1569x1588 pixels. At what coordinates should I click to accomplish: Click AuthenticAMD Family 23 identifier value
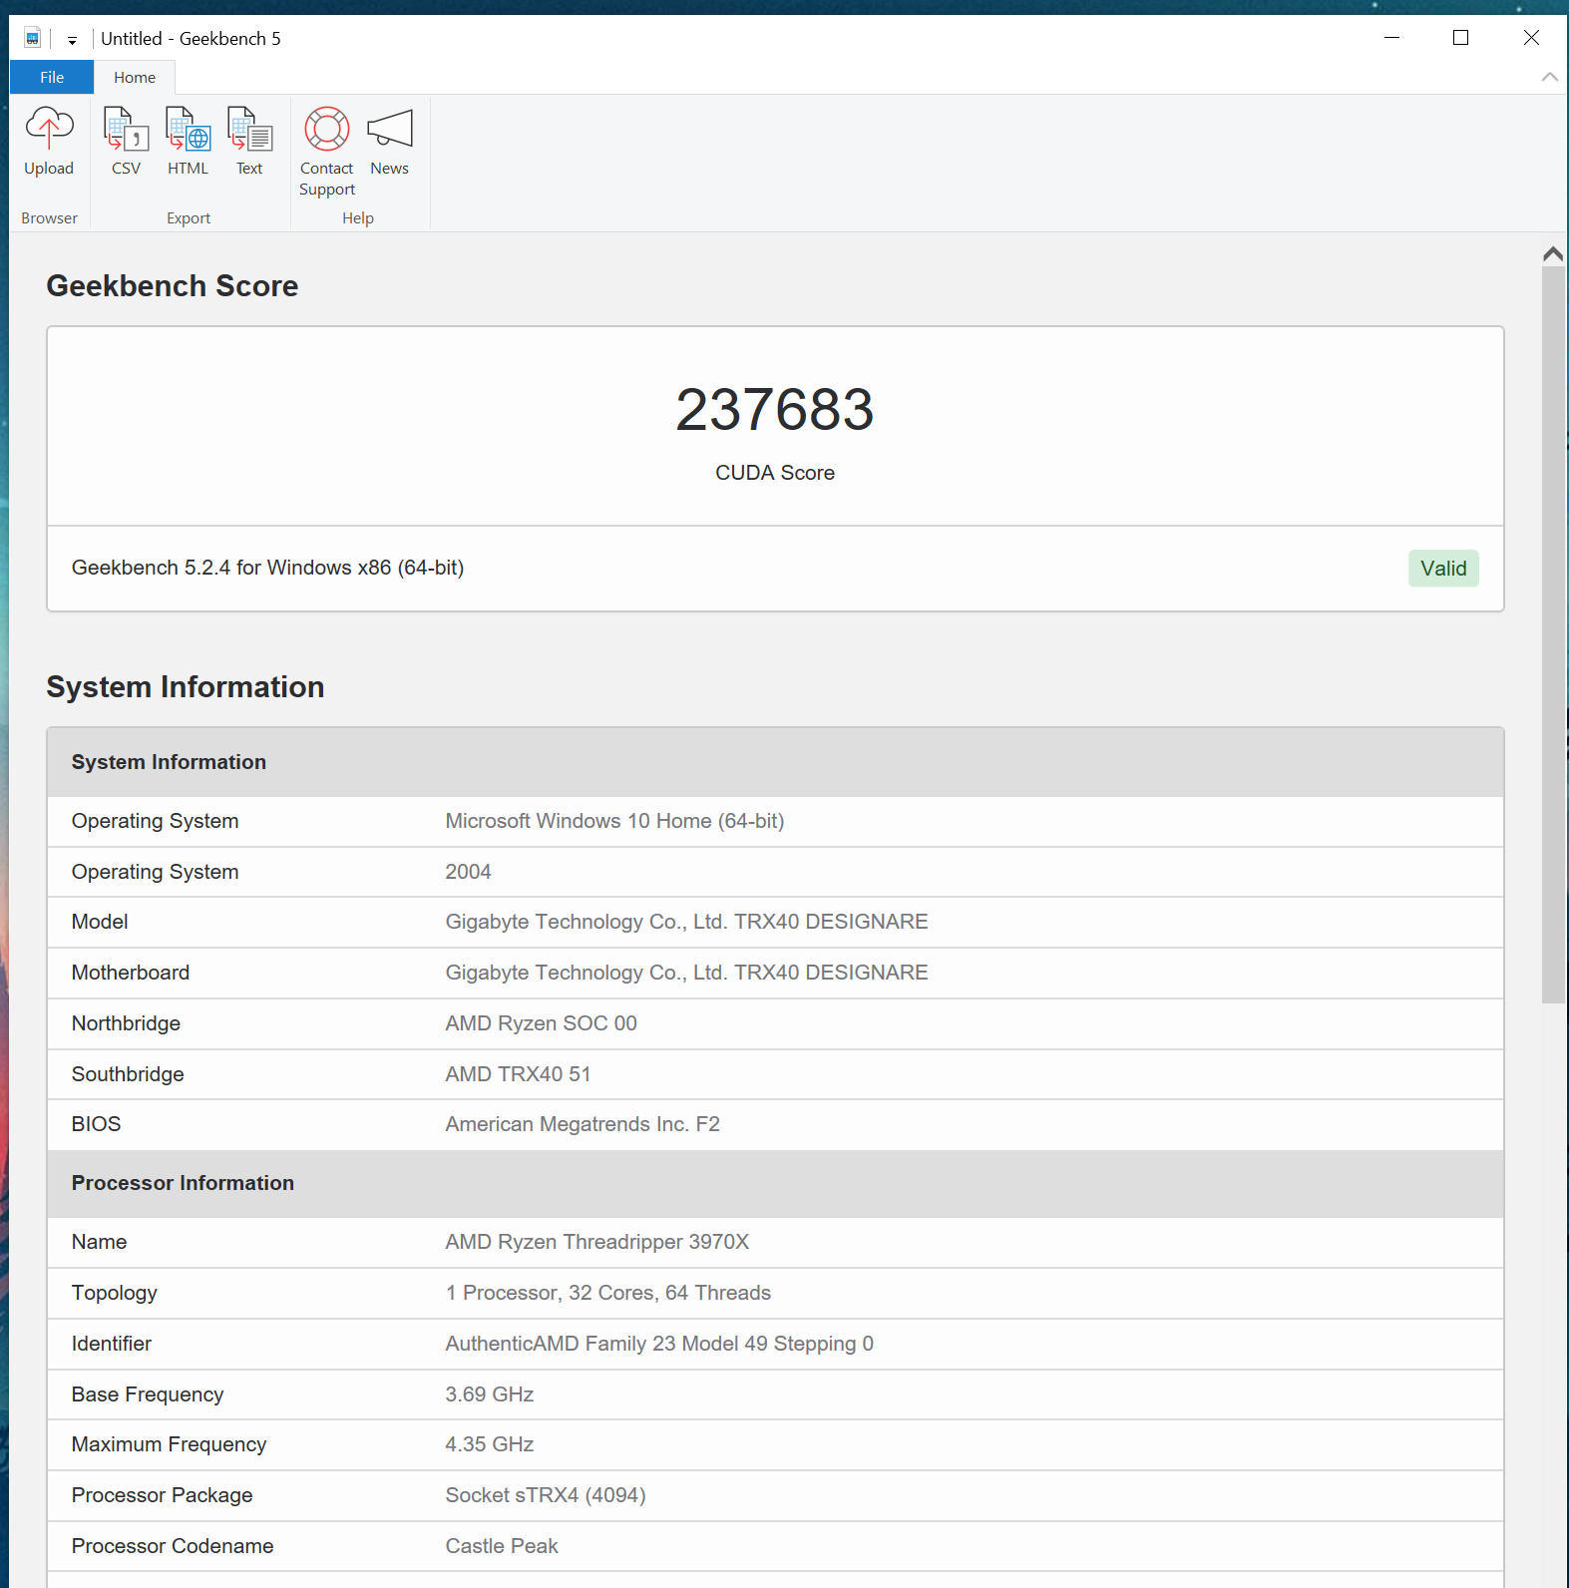point(659,1344)
